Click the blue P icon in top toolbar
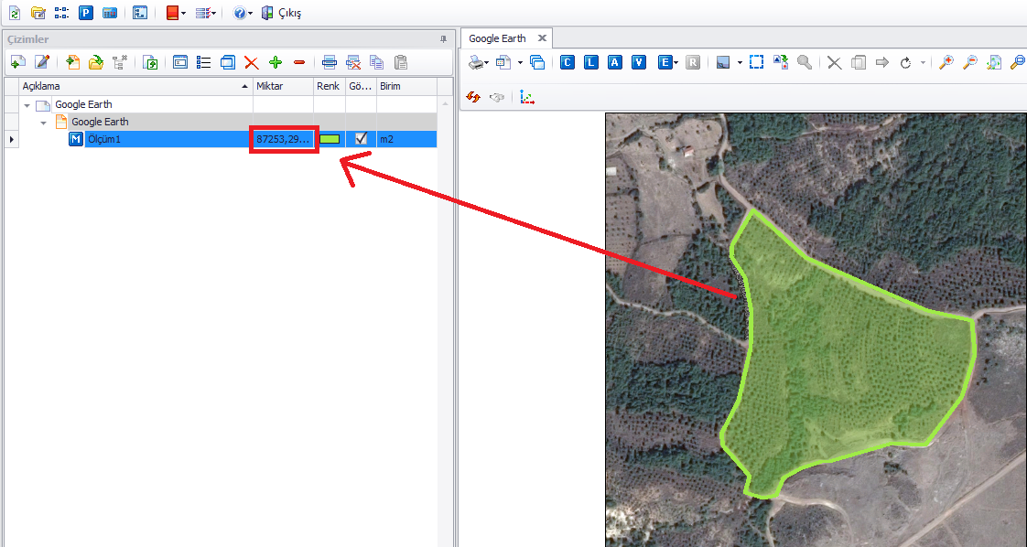Image resolution: width=1027 pixels, height=547 pixels. click(x=86, y=13)
